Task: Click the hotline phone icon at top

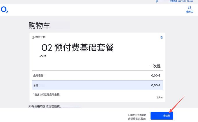Action: click(157, 1)
